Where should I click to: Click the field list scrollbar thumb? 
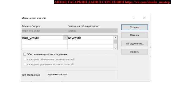[x=115, y=42]
